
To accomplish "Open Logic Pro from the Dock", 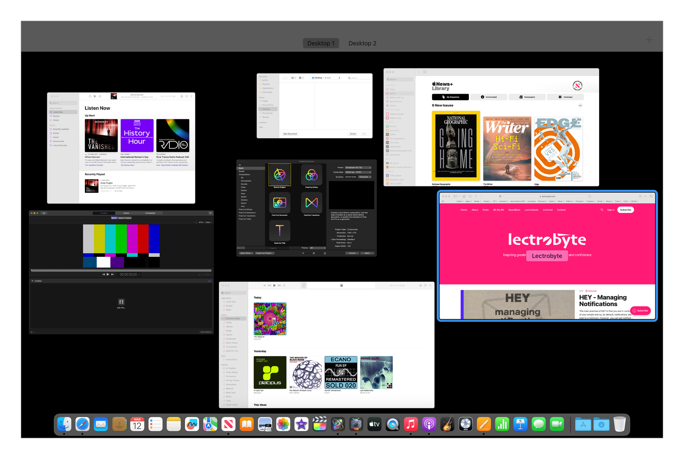I will pyautogui.click(x=466, y=424).
